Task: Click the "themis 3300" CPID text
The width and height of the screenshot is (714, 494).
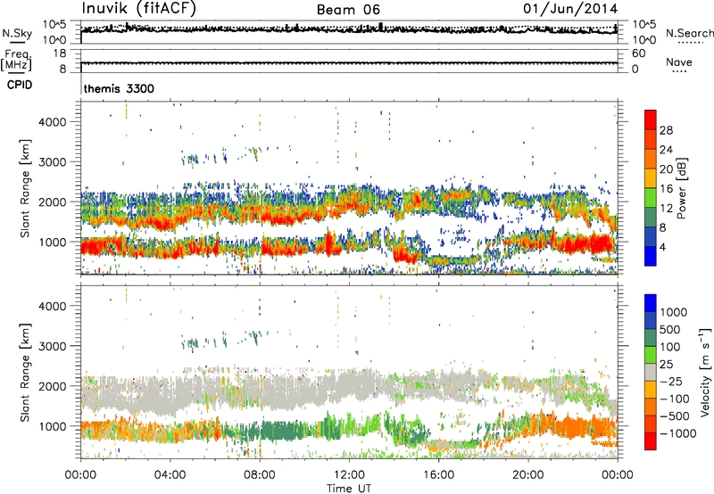Action: pos(119,88)
